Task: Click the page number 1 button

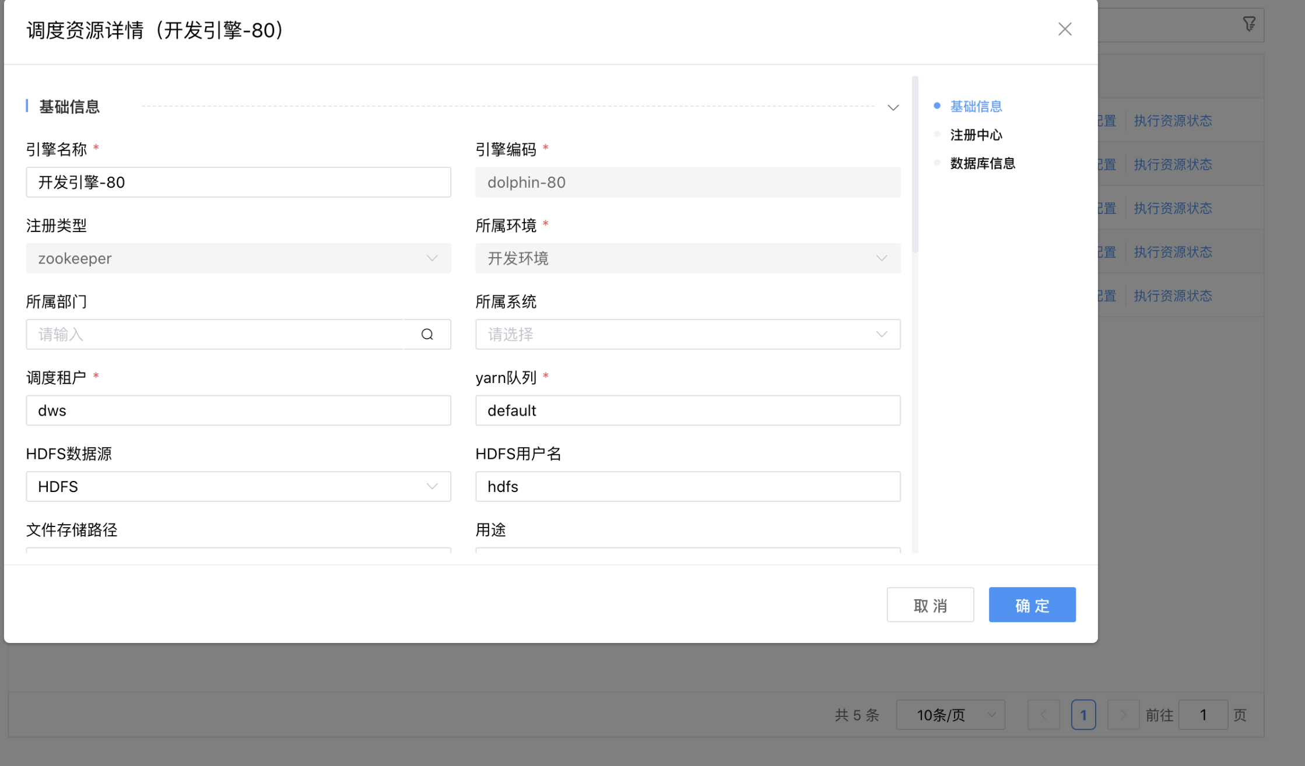Action: click(x=1083, y=715)
